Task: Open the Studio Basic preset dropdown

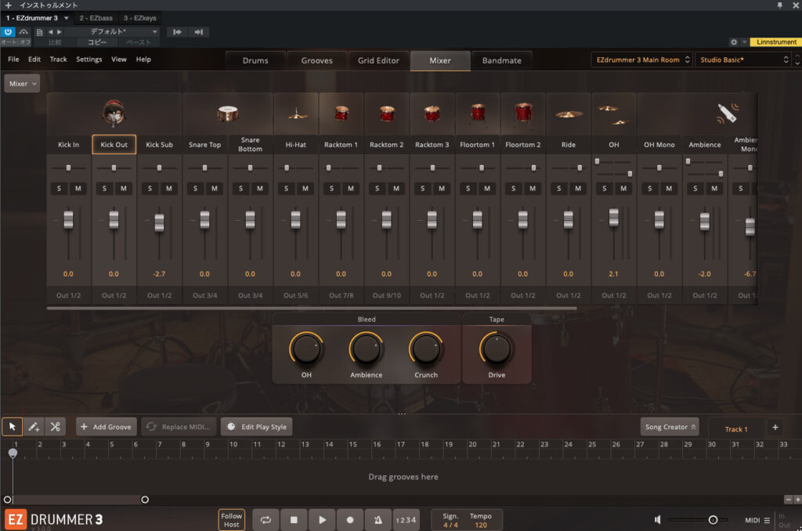Action: tap(742, 60)
